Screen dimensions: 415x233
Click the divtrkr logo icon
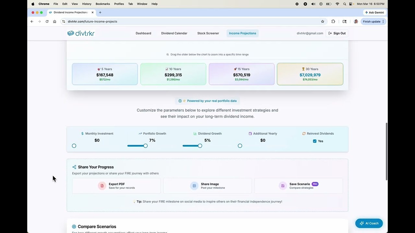[x=71, y=33]
